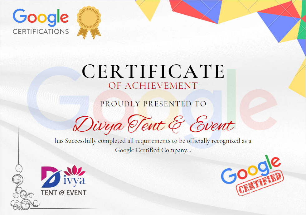This screenshot has height=215, width=306.
Task: Click the 'has Successfully completed all requirements' sentence
Action: 153,141
